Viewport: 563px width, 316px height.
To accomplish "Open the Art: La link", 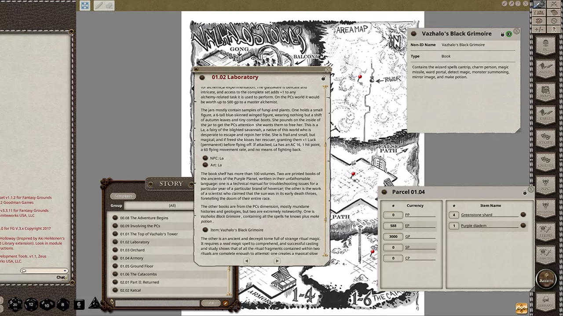I will [205, 165].
